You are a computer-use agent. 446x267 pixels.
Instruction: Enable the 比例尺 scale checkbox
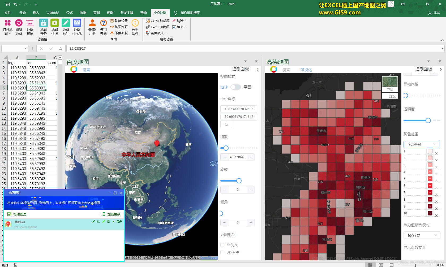coord(222,245)
